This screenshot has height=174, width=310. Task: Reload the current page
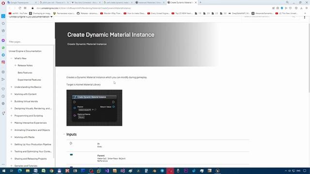click(20, 8)
